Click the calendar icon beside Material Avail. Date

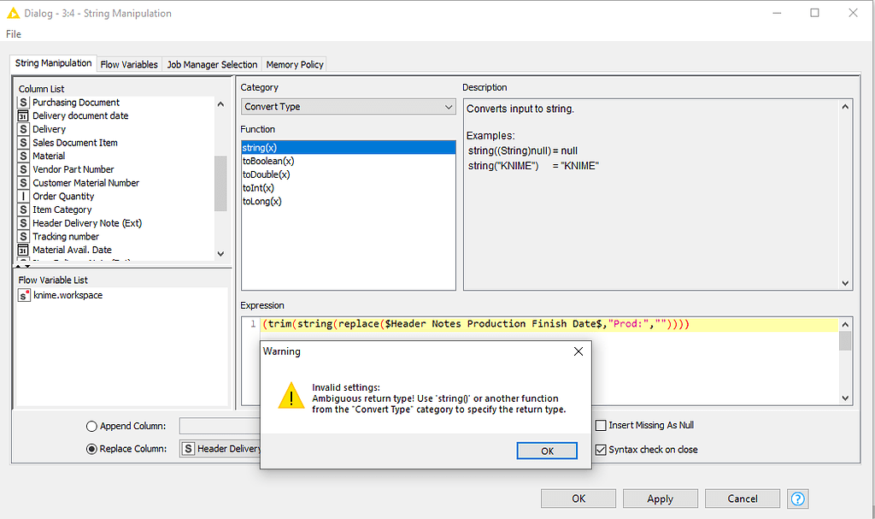23,250
